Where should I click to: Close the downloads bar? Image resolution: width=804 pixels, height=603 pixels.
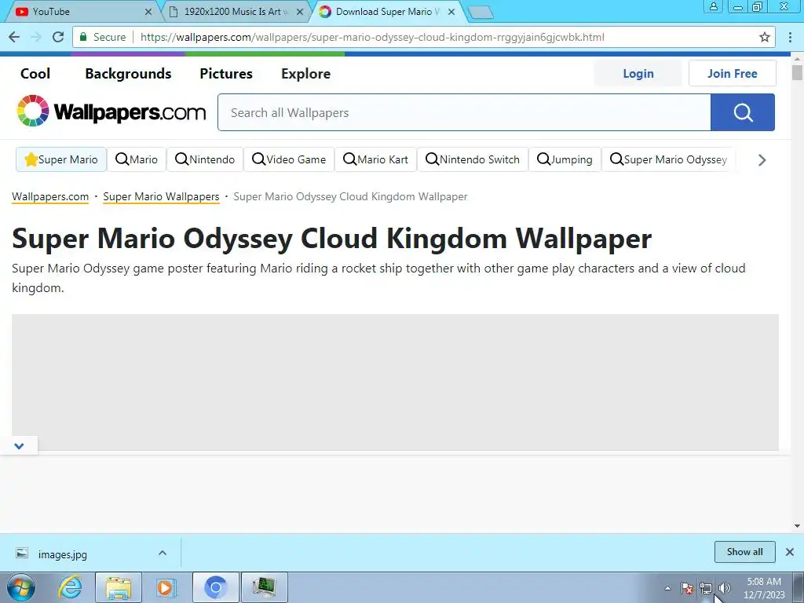790,552
